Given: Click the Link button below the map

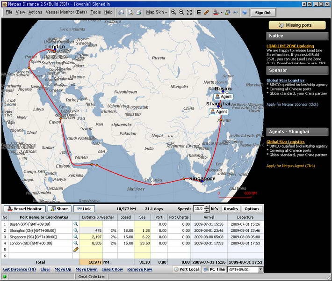Looking at the screenshot, I should tap(84, 209).
